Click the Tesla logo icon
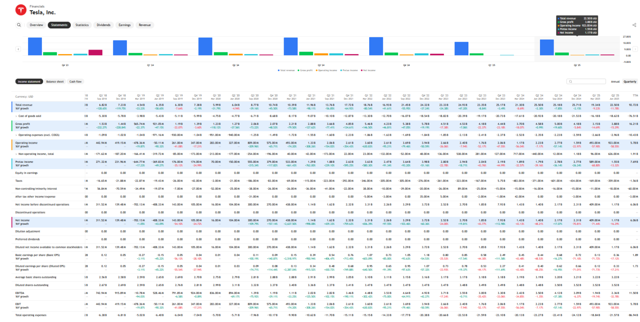Image resolution: width=640 pixels, height=322 pixels. [21, 10]
